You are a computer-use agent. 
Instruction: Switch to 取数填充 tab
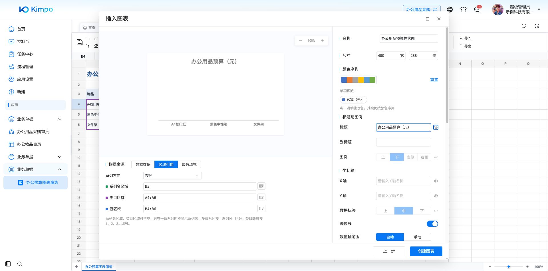point(189,165)
